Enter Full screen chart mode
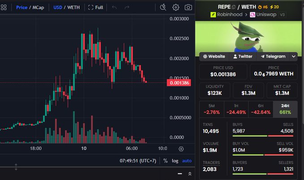 95,7
